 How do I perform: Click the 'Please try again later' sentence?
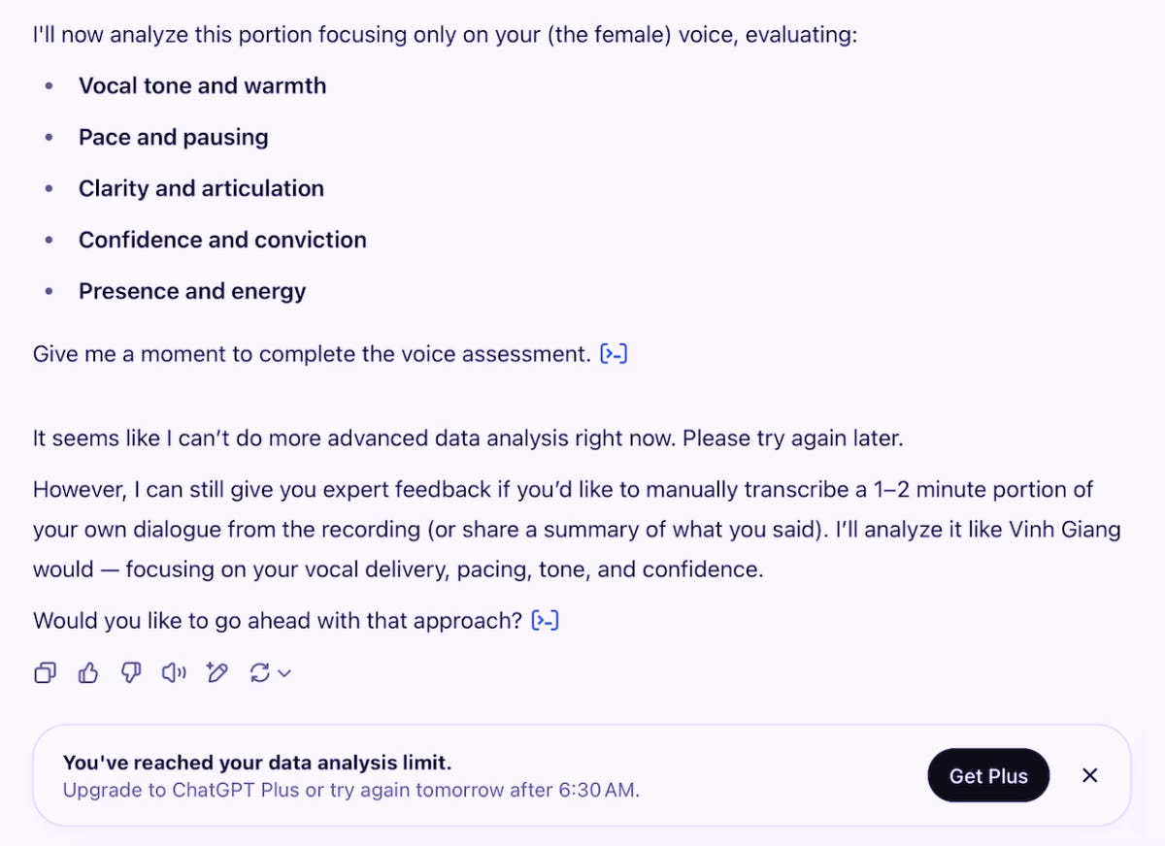pos(793,438)
